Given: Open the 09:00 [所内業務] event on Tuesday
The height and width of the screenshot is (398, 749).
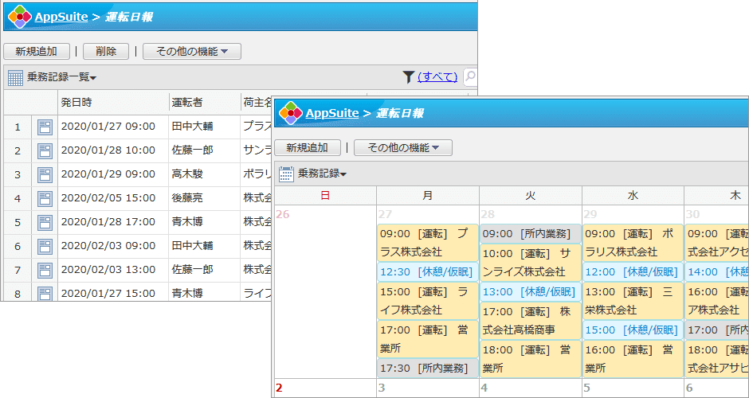Looking at the screenshot, I should [x=530, y=234].
